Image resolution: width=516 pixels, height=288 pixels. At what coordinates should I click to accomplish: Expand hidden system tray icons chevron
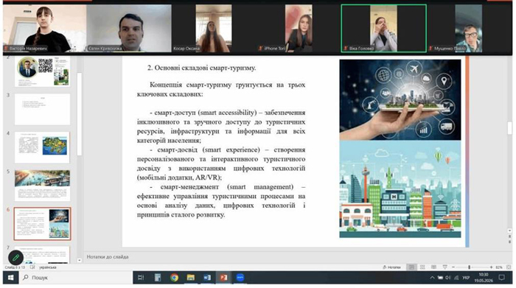tap(432, 278)
